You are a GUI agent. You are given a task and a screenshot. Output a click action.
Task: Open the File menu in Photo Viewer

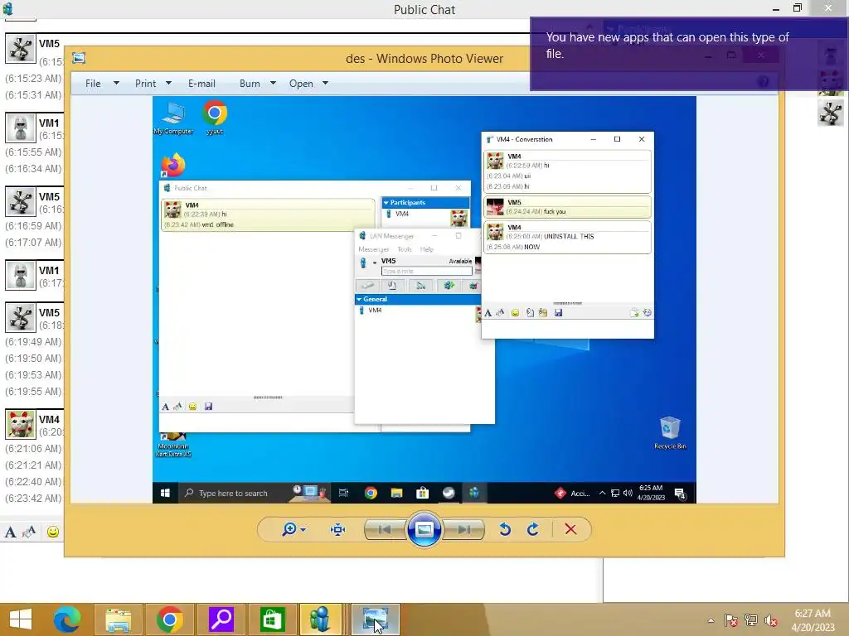tap(93, 84)
